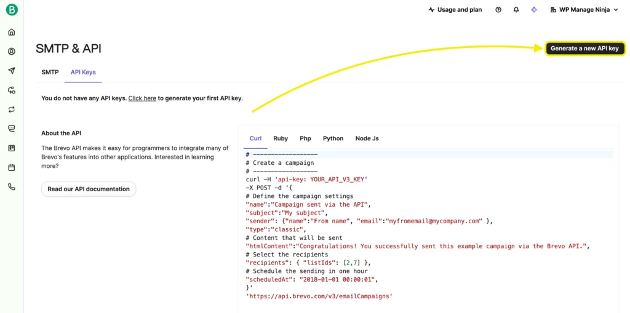
Task: Open the Contacts sidebar icon
Action: click(12, 52)
